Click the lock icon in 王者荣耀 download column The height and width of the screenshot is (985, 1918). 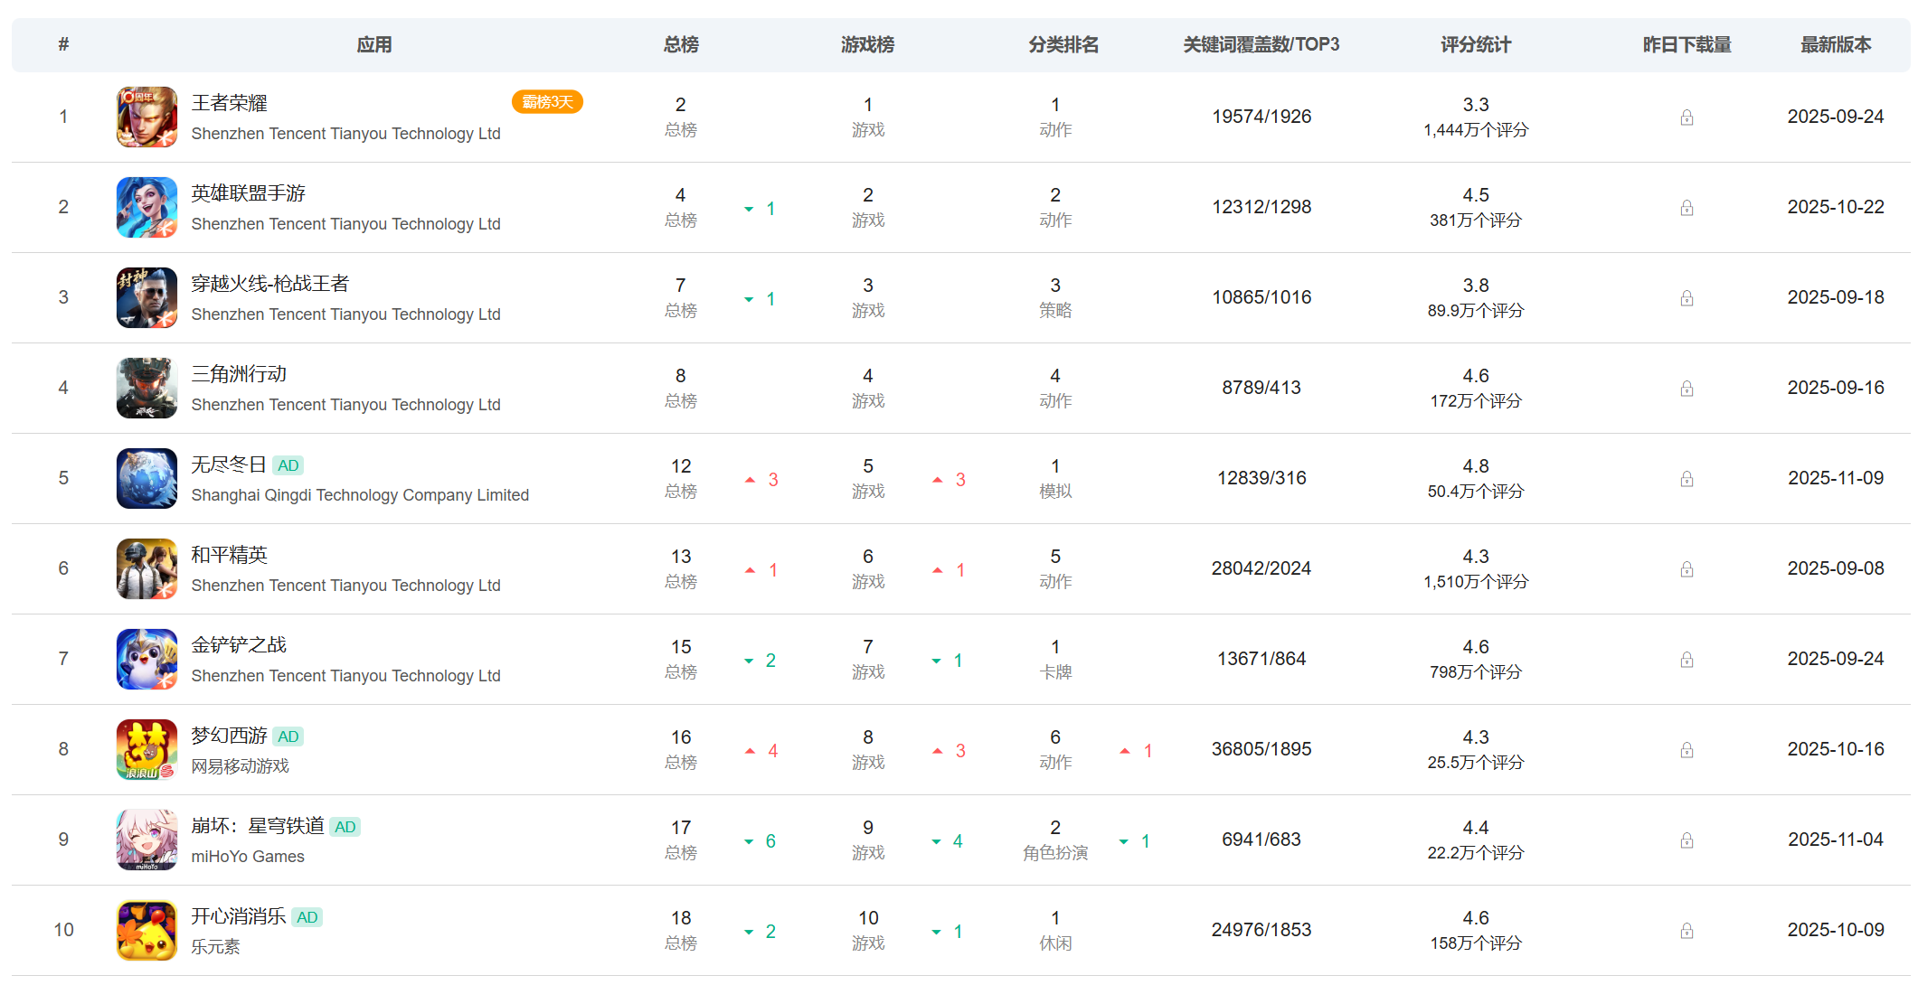1687,117
